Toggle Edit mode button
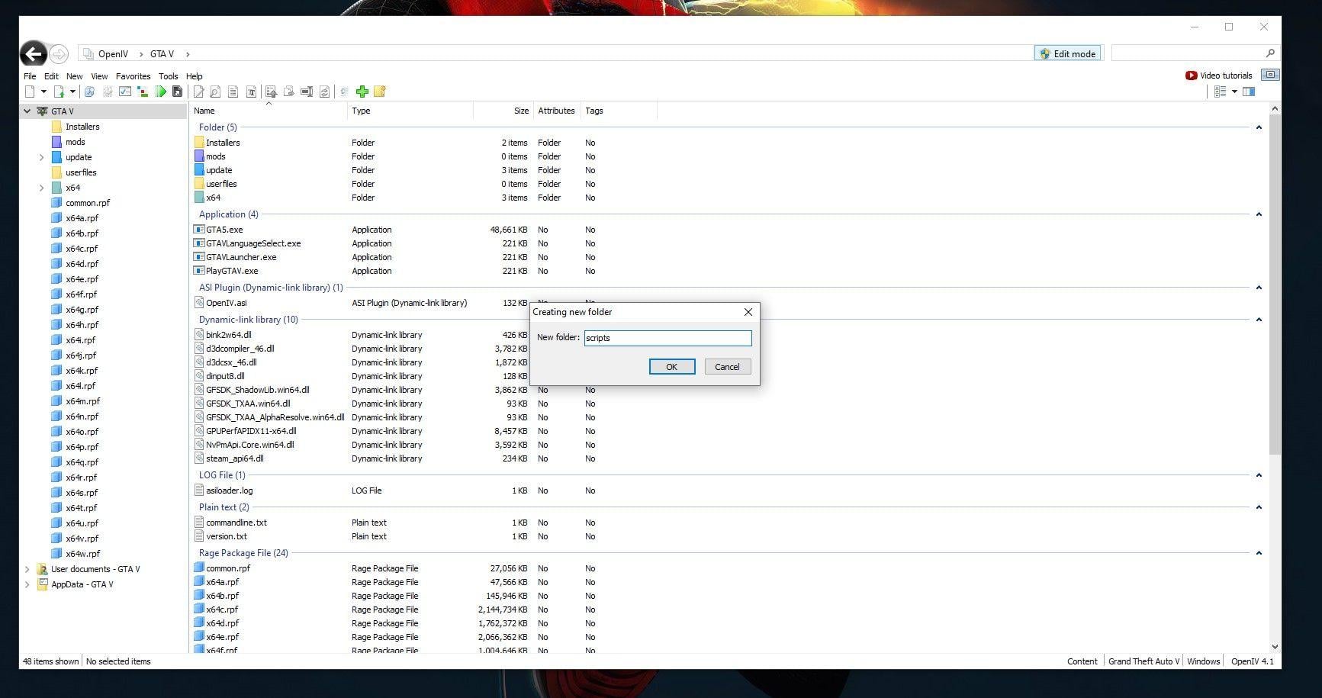1322x698 pixels. (x=1067, y=53)
